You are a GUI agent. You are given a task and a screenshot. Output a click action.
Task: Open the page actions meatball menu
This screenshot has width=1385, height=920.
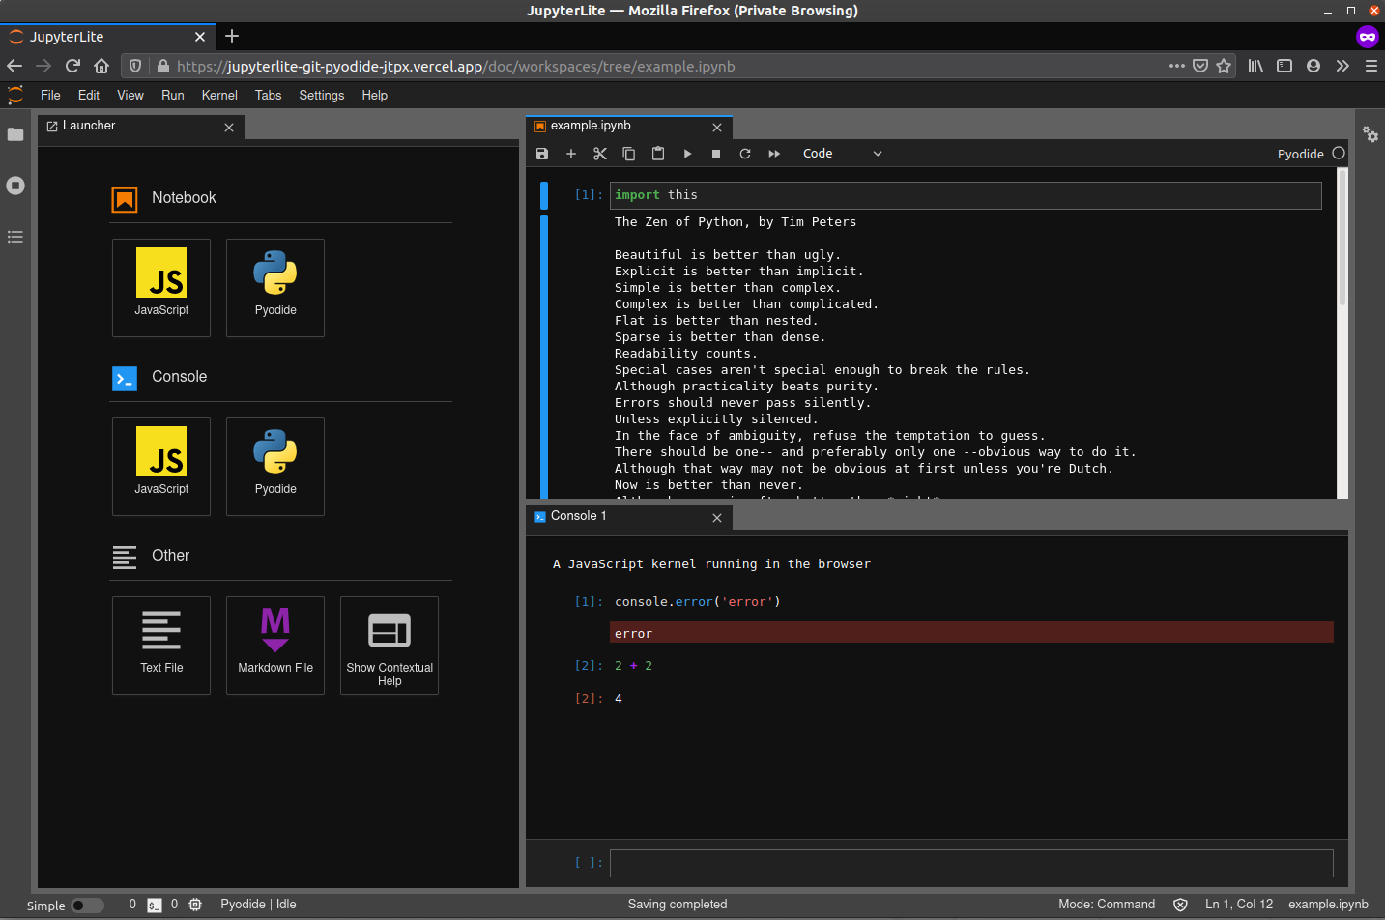pyautogui.click(x=1176, y=66)
